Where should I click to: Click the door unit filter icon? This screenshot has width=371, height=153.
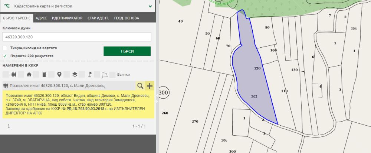(x=44, y=75)
